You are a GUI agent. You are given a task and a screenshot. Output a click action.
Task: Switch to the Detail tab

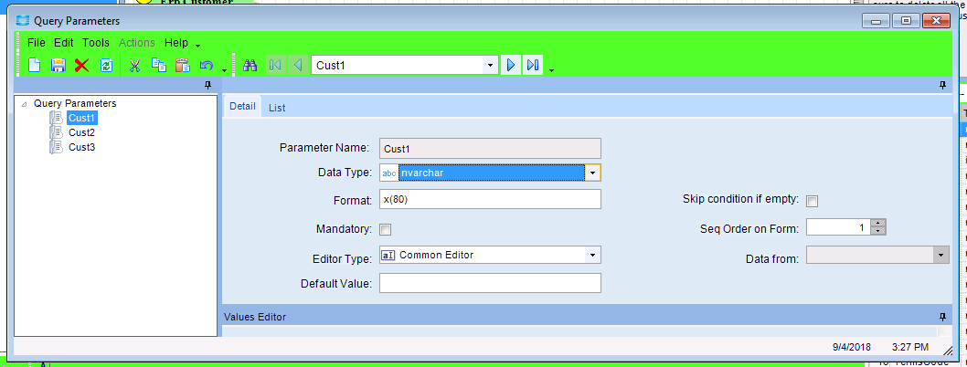coord(242,106)
